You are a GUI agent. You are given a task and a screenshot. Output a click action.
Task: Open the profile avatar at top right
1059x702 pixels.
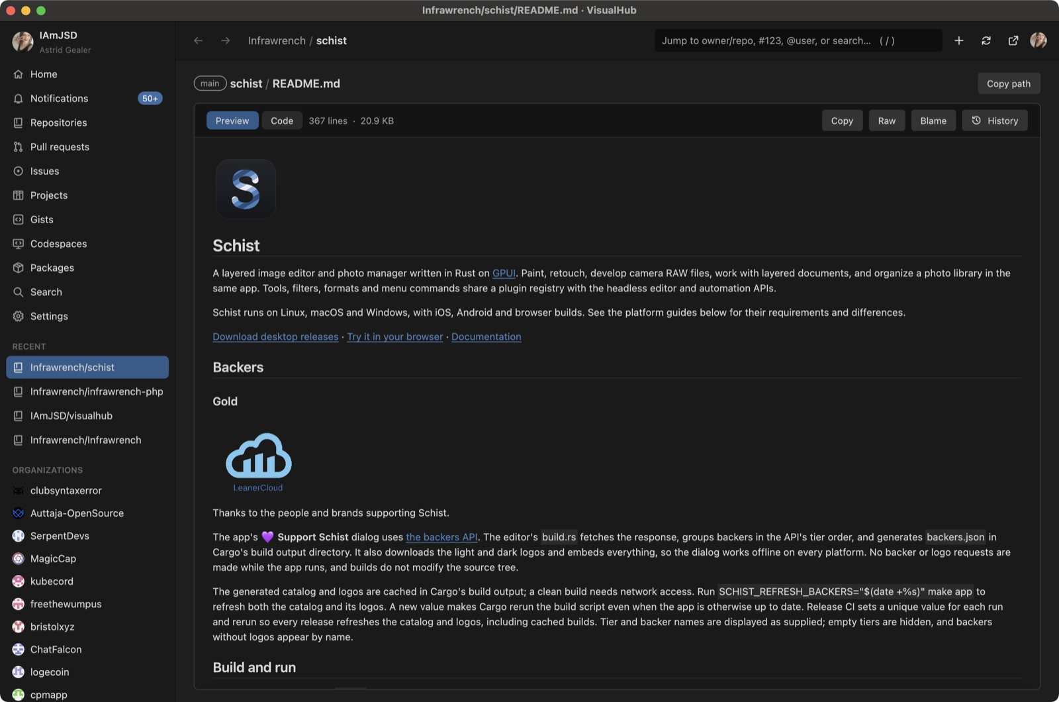1038,40
